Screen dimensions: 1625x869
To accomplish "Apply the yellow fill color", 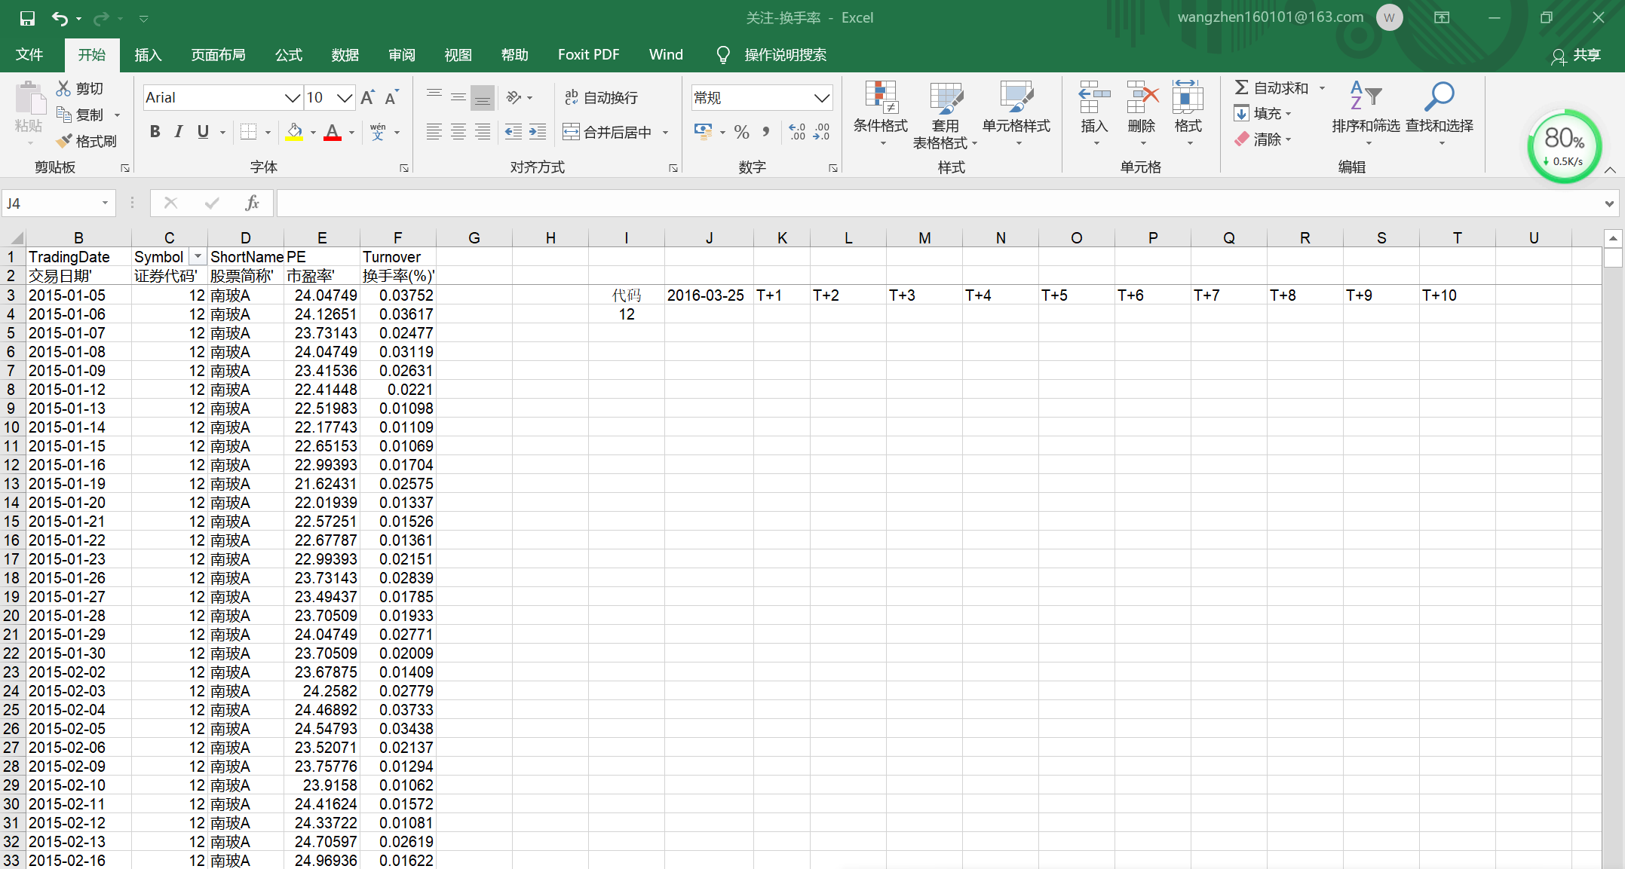I will 294,133.
